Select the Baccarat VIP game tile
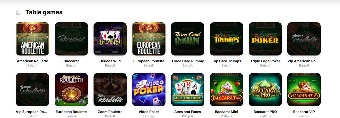340x118 pixels. (x=304, y=89)
